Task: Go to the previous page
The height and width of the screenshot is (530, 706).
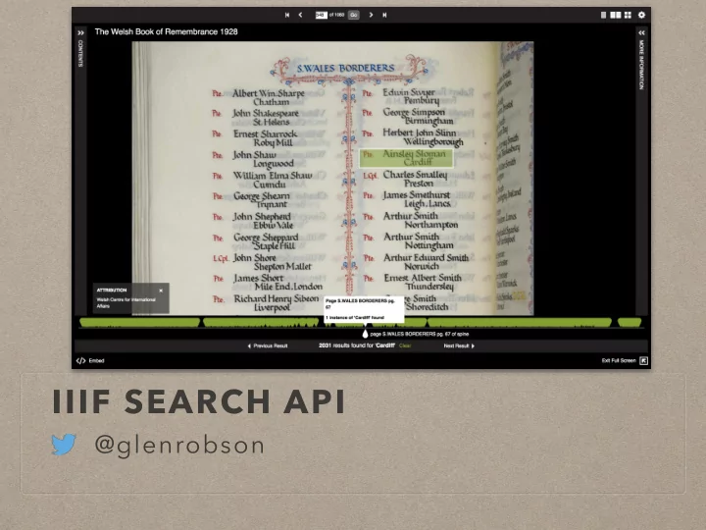Action: [300, 15]
